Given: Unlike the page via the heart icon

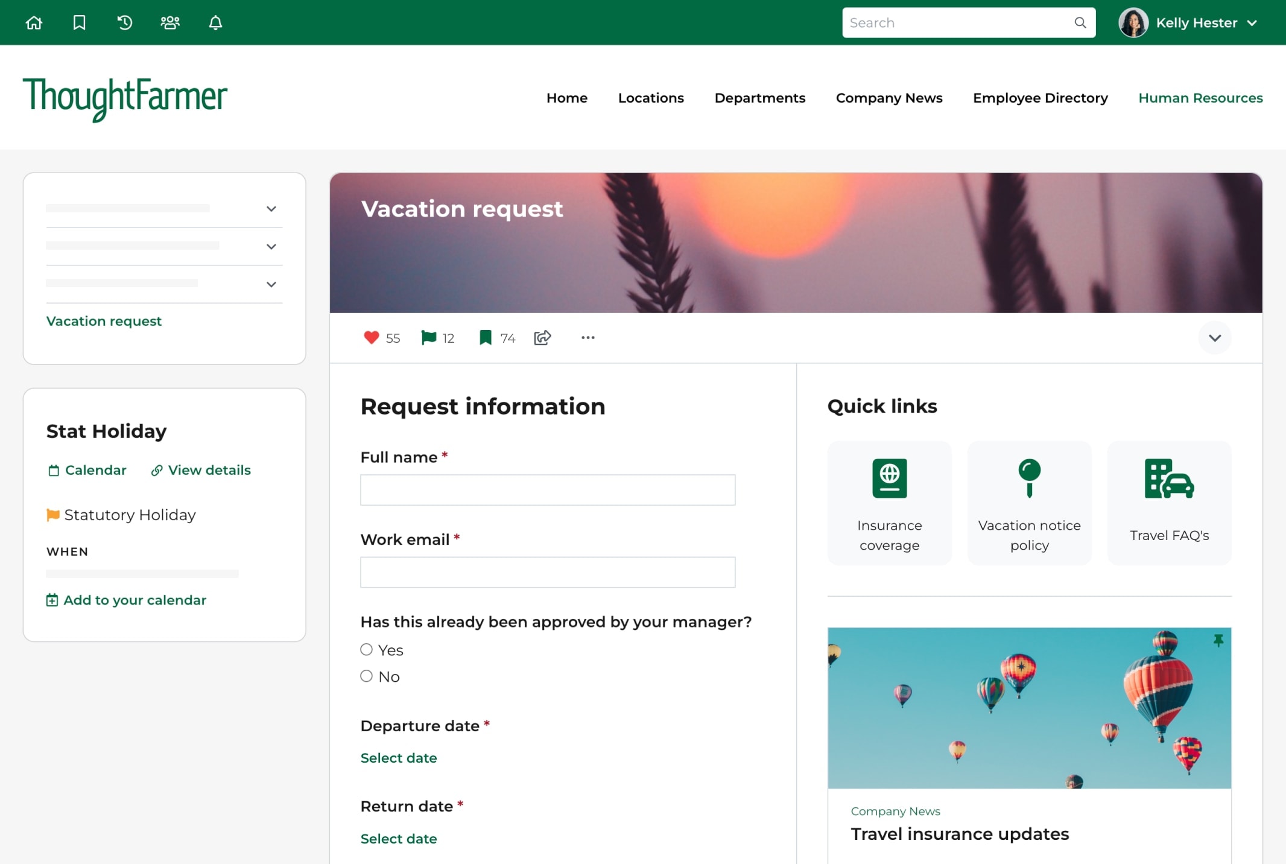Looking at the screenshot, I should coord(372,337).
